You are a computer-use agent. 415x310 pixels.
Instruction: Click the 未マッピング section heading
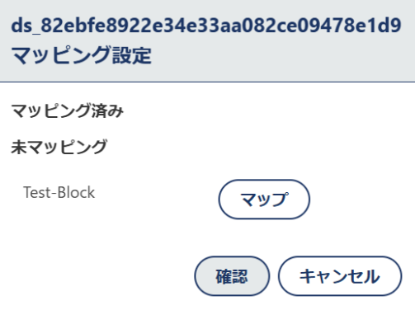59,147
